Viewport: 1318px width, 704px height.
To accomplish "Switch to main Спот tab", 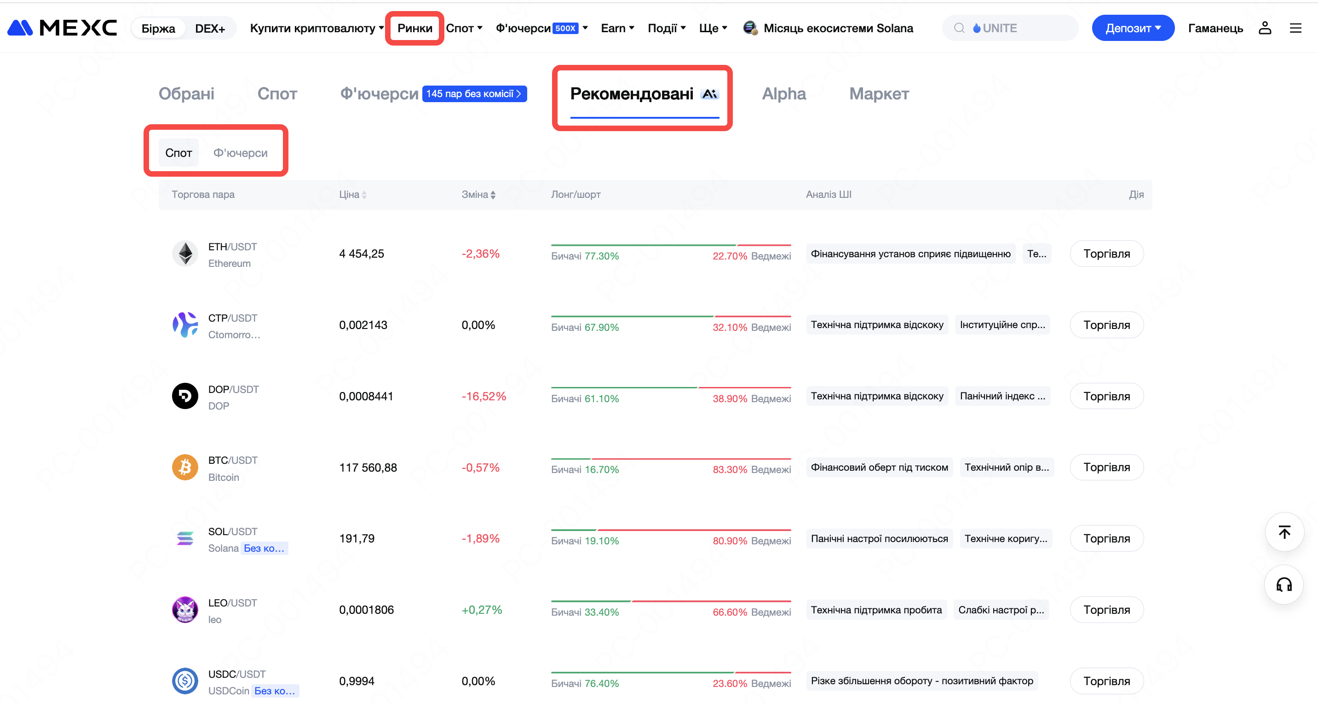I will [277, 93].
